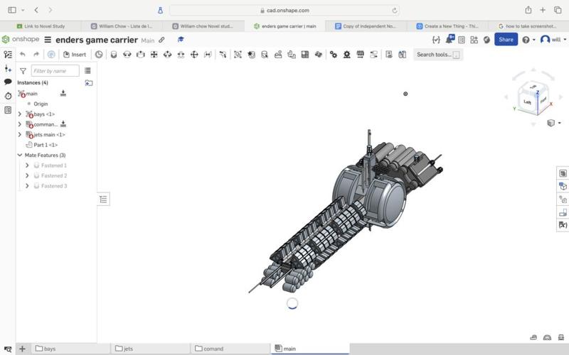This screenshot has width=569, height=355.
Task: Select the Screw relation tool
Action: tap(360, 55)
